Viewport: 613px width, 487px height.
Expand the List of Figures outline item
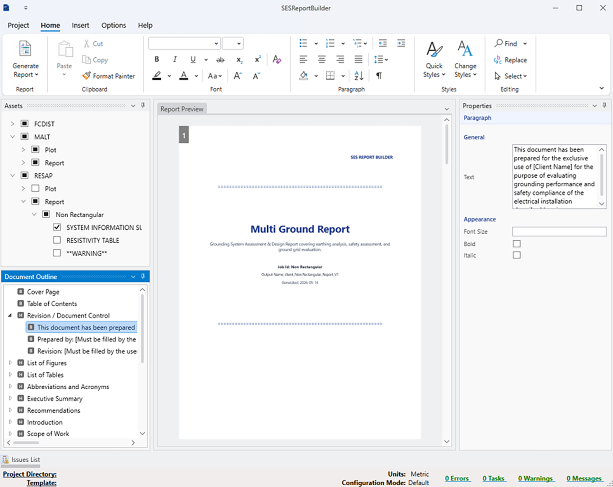tap(10, 363)
